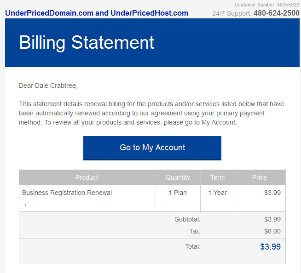Click the 24/7 Support label

(232, 13)
